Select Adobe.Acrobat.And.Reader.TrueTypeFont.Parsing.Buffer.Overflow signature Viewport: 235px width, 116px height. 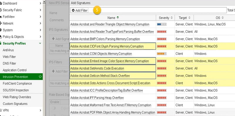(x=112, y=32)
